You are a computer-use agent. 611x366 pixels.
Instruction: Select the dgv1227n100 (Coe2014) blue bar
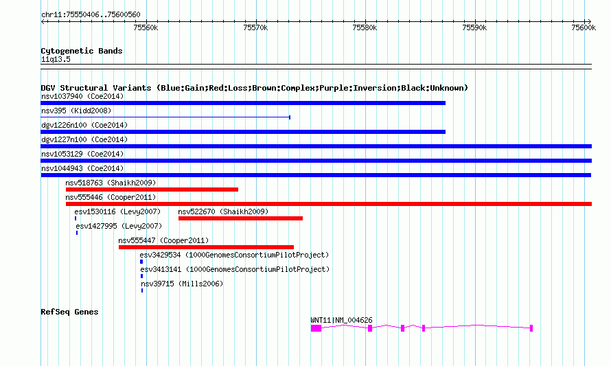point(316,146)
